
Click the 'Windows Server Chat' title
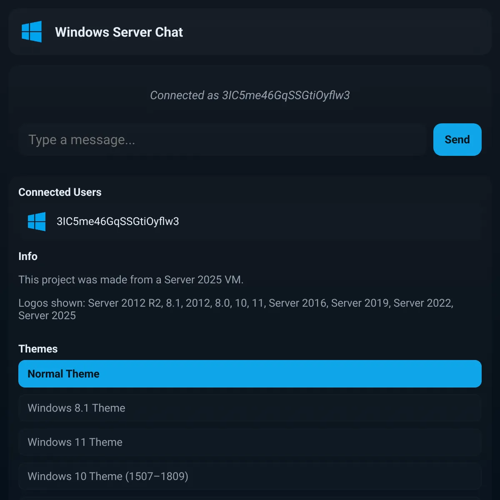click(119, 32)
